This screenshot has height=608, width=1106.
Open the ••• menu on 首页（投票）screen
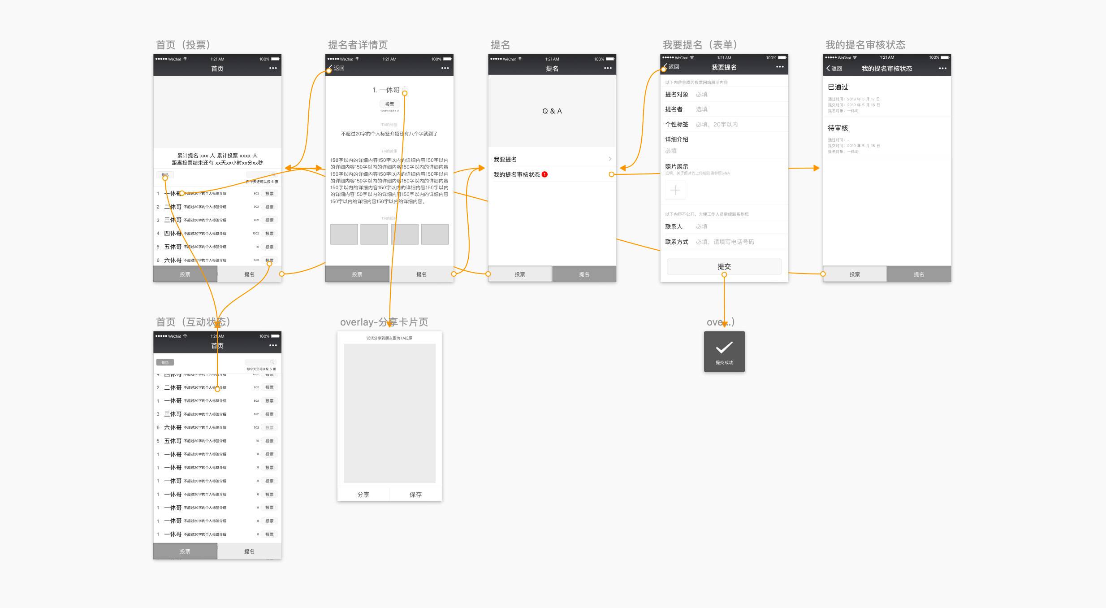point(273,68)
